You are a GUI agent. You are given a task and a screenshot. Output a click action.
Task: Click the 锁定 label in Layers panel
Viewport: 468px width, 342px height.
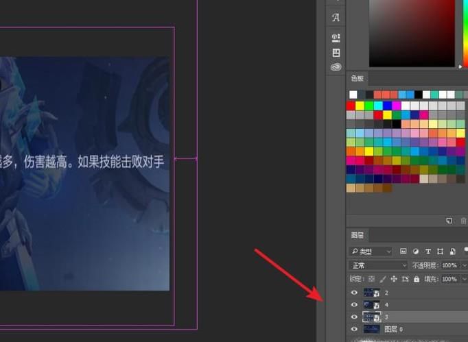[357, 279]
